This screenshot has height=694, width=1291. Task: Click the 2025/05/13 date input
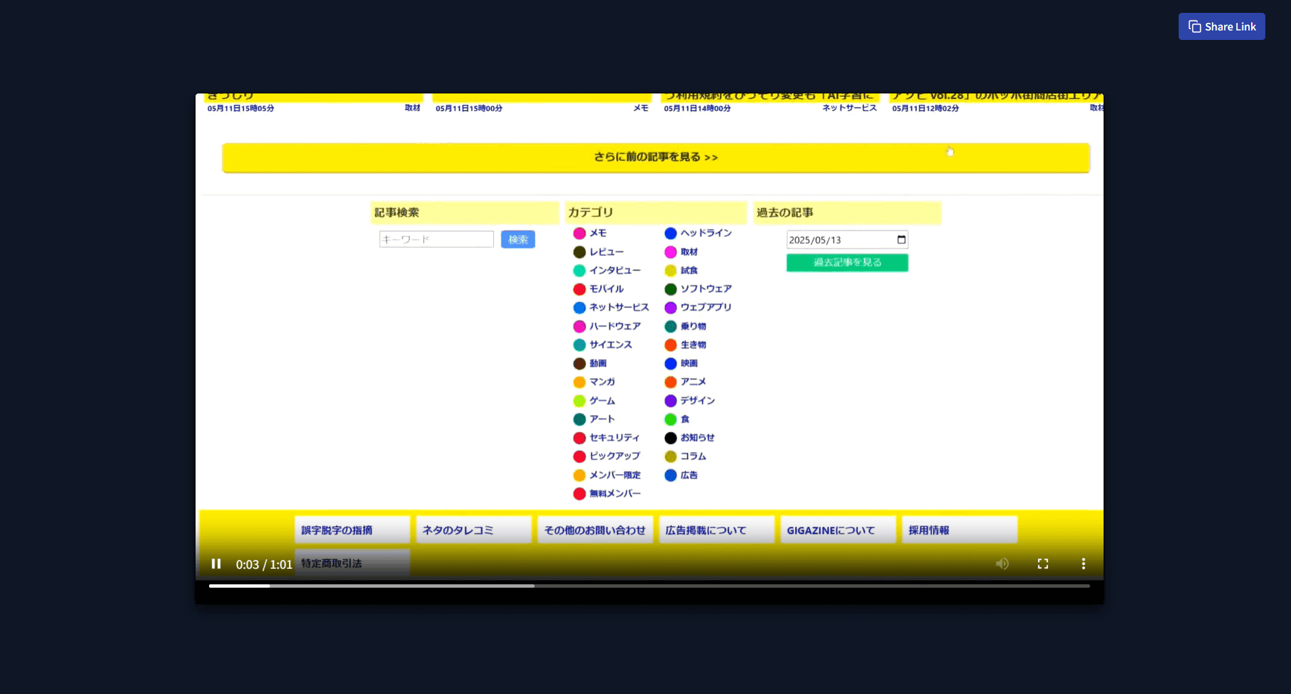pos(847,240)
